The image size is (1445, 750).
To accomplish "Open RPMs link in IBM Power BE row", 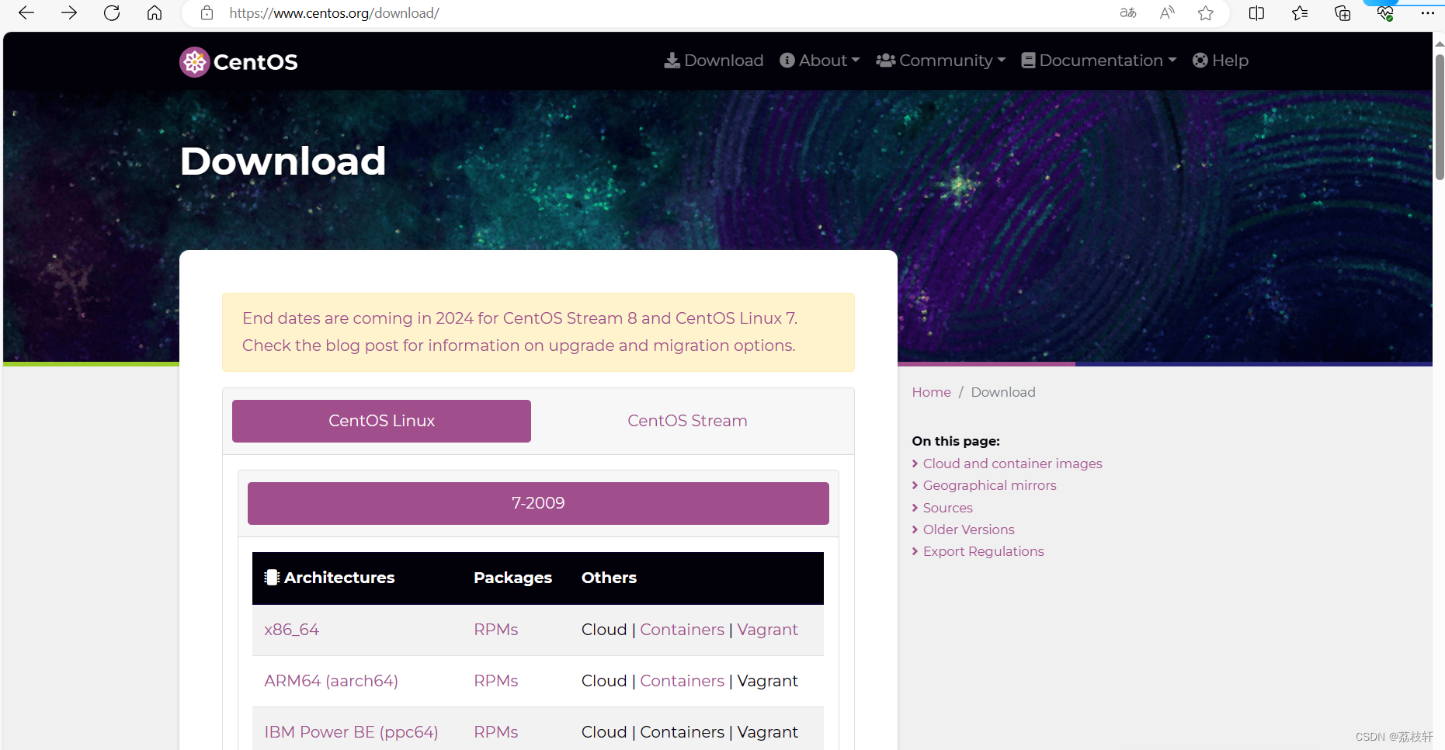I will point(495,732).
